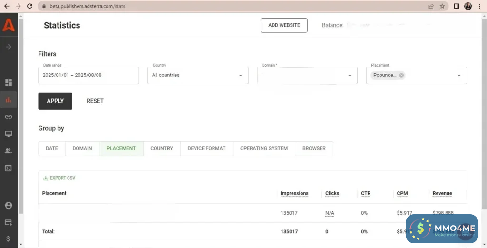Click the Placement column header
487x248 pixels.
click(54, 193)
